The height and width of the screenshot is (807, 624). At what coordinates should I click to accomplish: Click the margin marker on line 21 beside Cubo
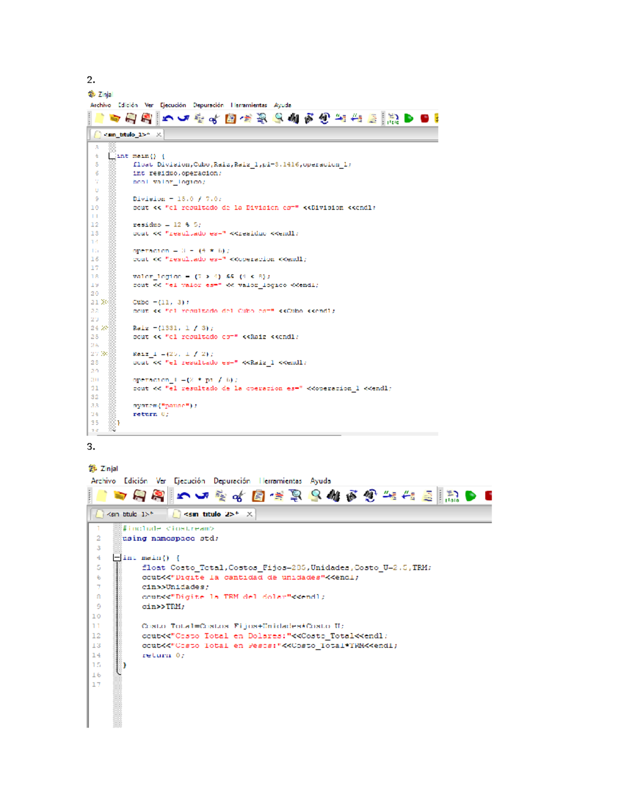tap(105, 302)
